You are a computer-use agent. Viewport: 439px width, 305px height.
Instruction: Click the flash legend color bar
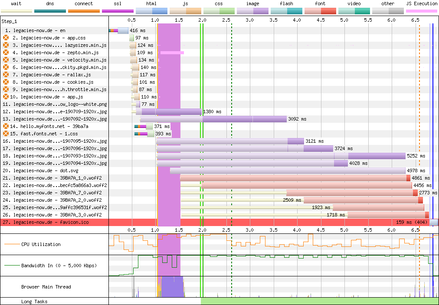286,11
